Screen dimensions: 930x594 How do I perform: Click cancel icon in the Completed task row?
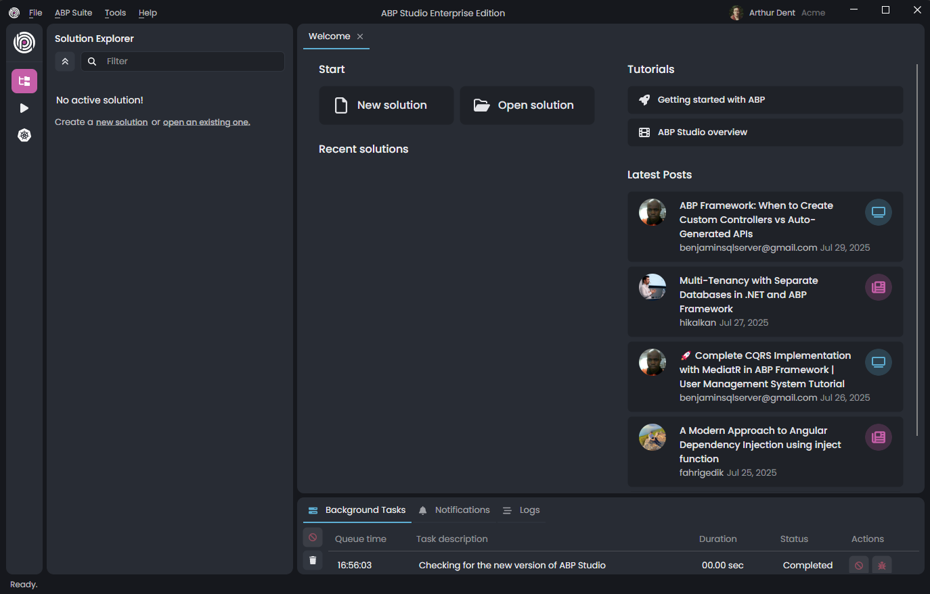point(859,566)
